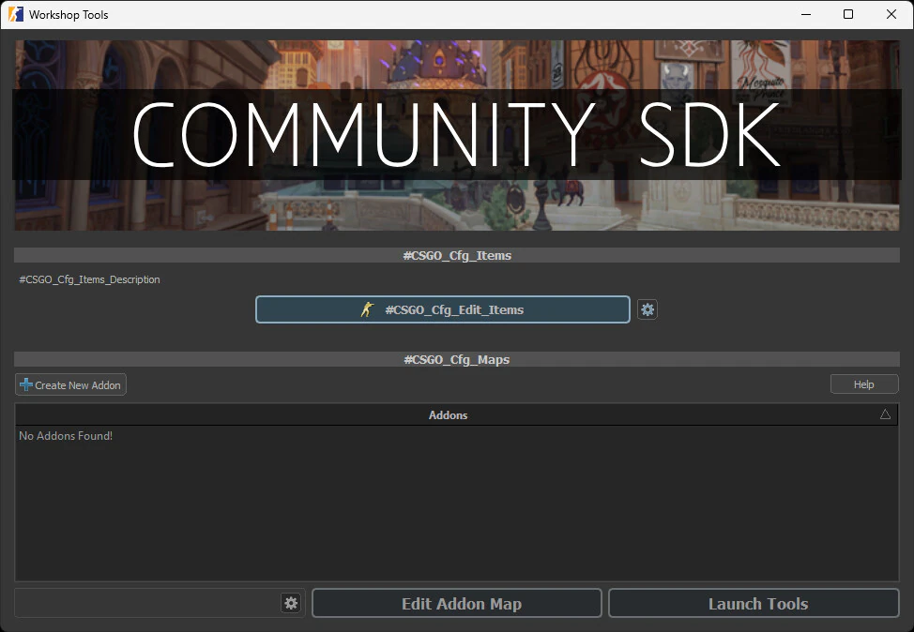
Task: Click the Community SDK banner image
Action: click(x=456, y=134)
